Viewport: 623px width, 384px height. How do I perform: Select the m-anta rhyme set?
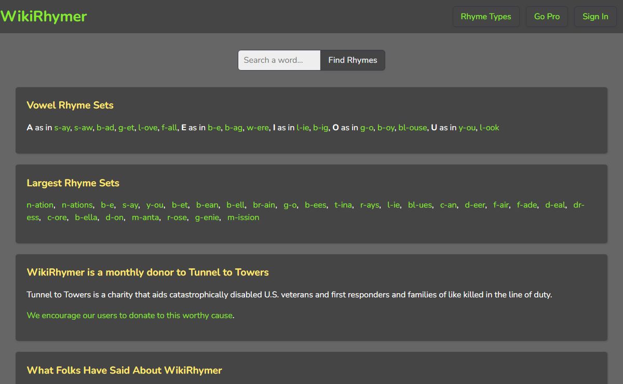tap(145, 217)
